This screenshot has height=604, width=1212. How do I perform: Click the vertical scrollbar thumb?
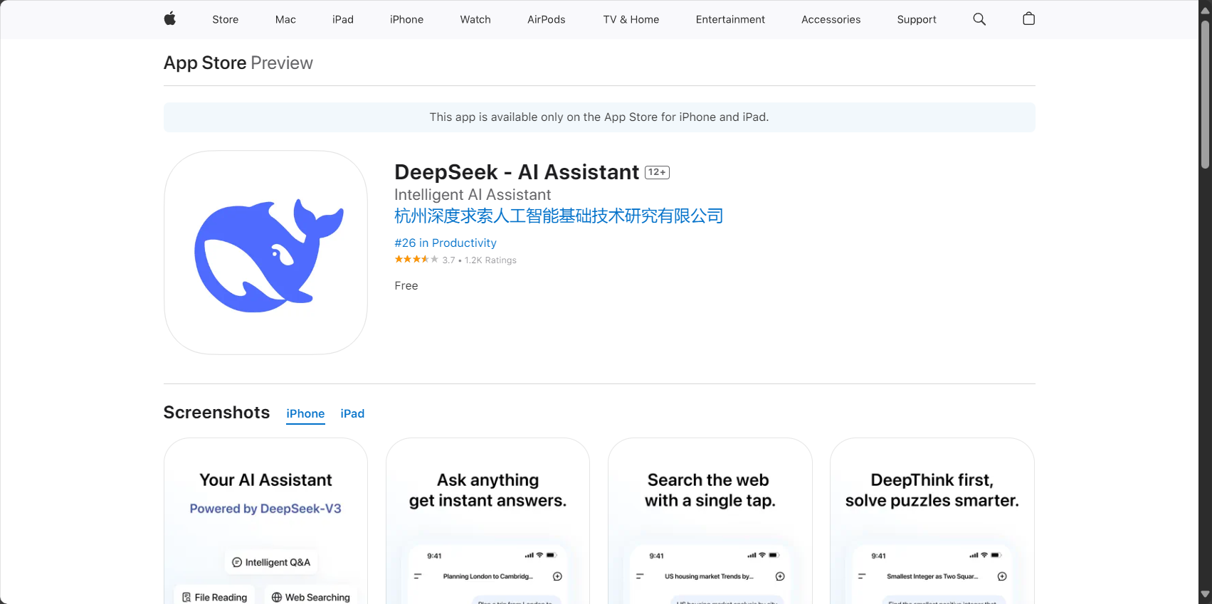1205,94
